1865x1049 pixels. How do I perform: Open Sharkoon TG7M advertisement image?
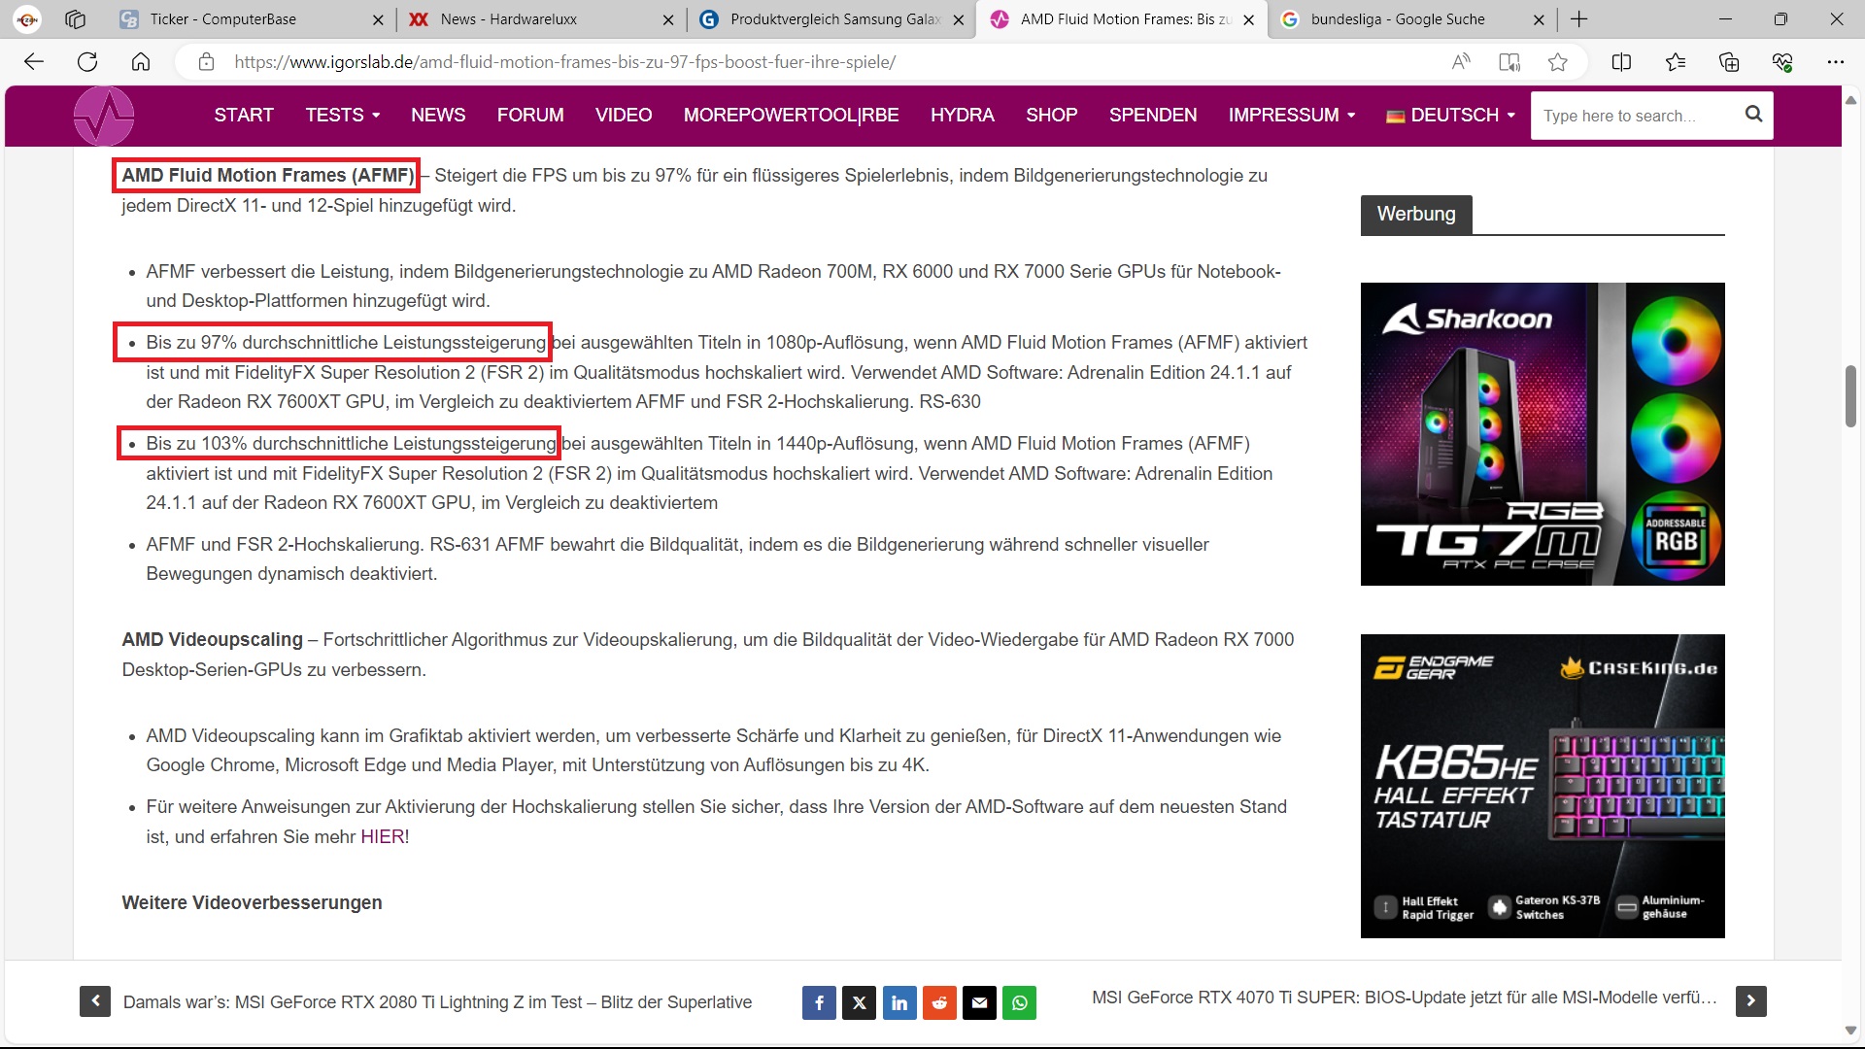[x=1542, y=434]
